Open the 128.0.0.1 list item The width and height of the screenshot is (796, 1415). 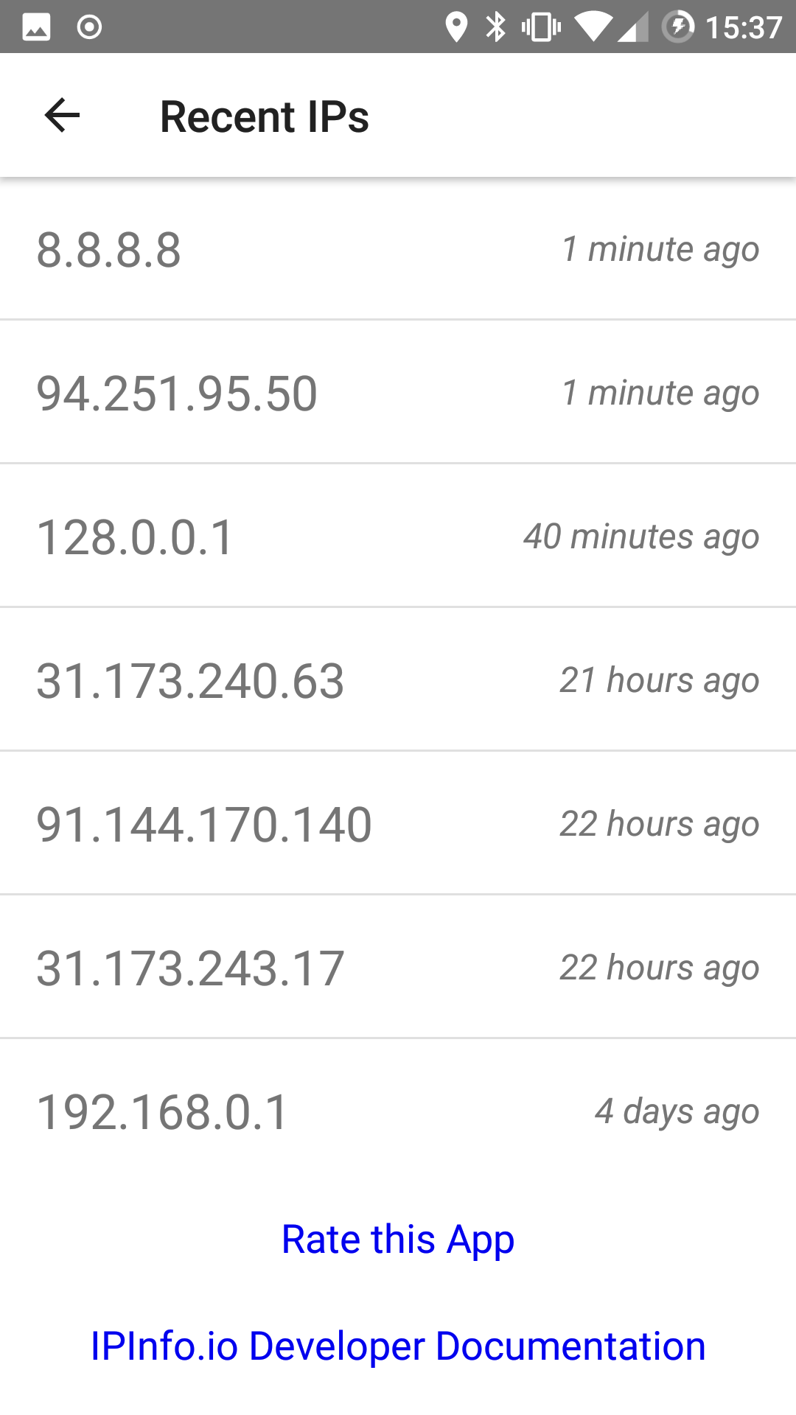(398, 537)
